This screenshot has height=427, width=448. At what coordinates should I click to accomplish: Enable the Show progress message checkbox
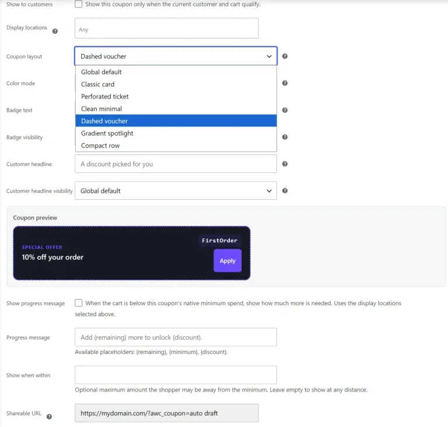pos(78,303)
